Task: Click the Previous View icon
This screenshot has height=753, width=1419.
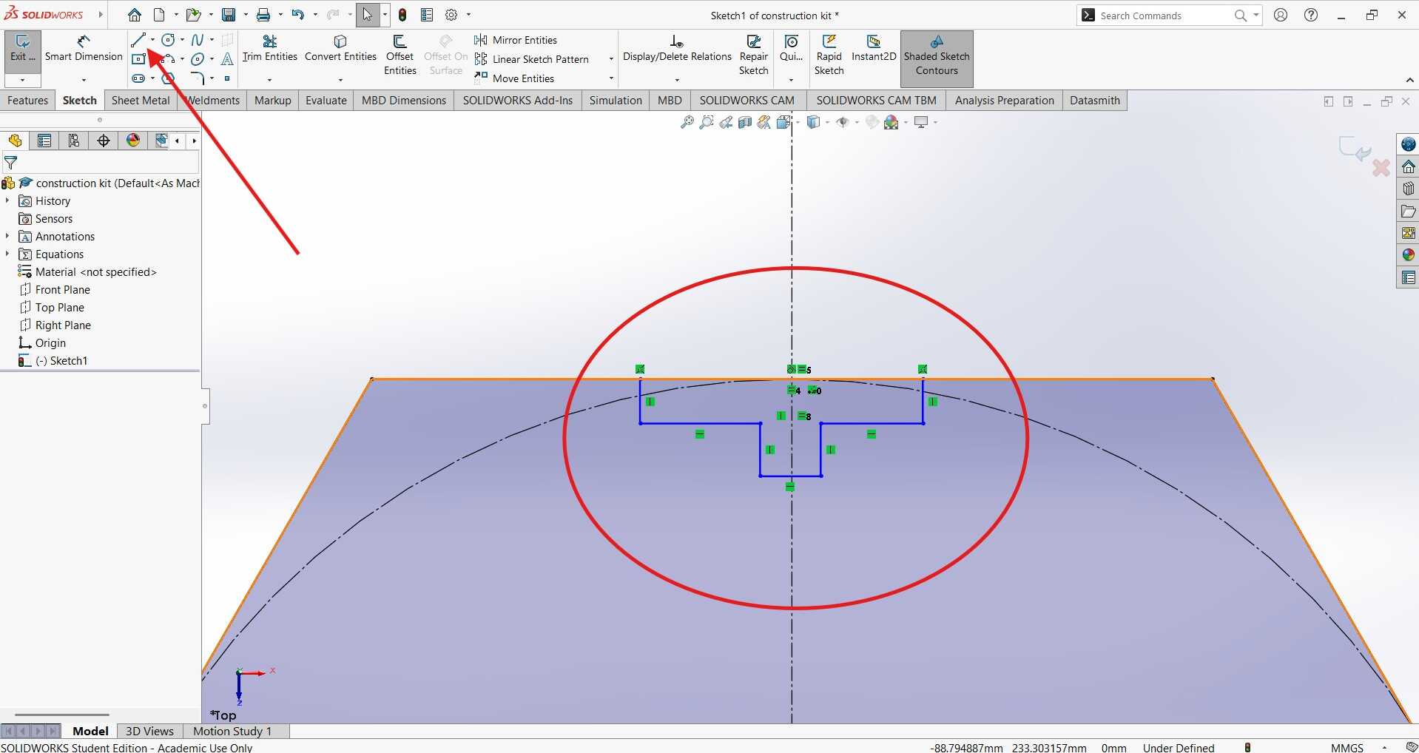Action: click(x=726, y=122)
